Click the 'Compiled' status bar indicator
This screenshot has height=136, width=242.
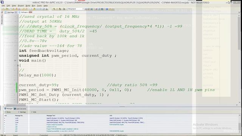44,135
